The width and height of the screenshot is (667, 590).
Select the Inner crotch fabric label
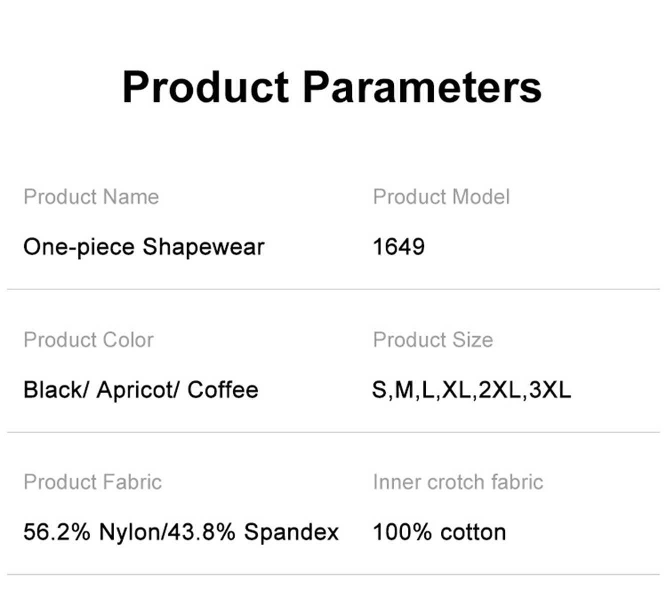458,482
